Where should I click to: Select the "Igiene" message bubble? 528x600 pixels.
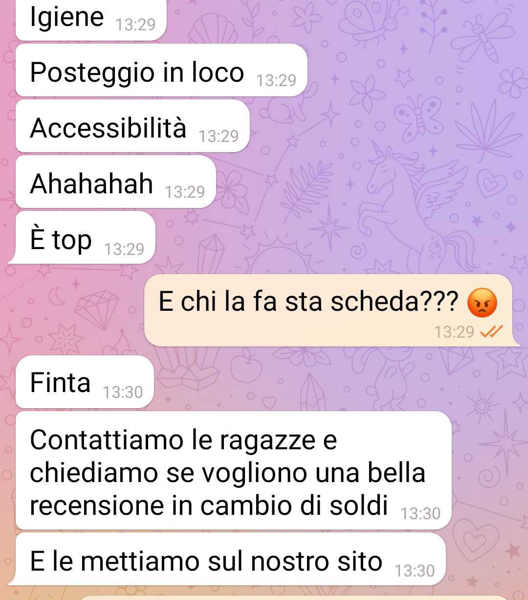point(91,20)
